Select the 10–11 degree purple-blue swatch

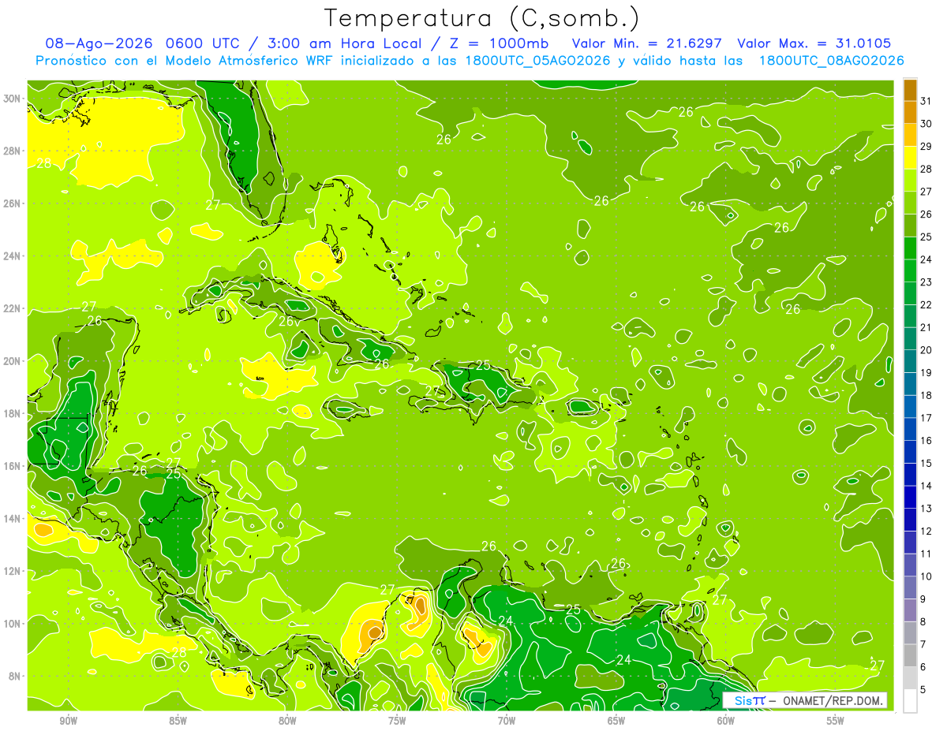tap(910, 565)
